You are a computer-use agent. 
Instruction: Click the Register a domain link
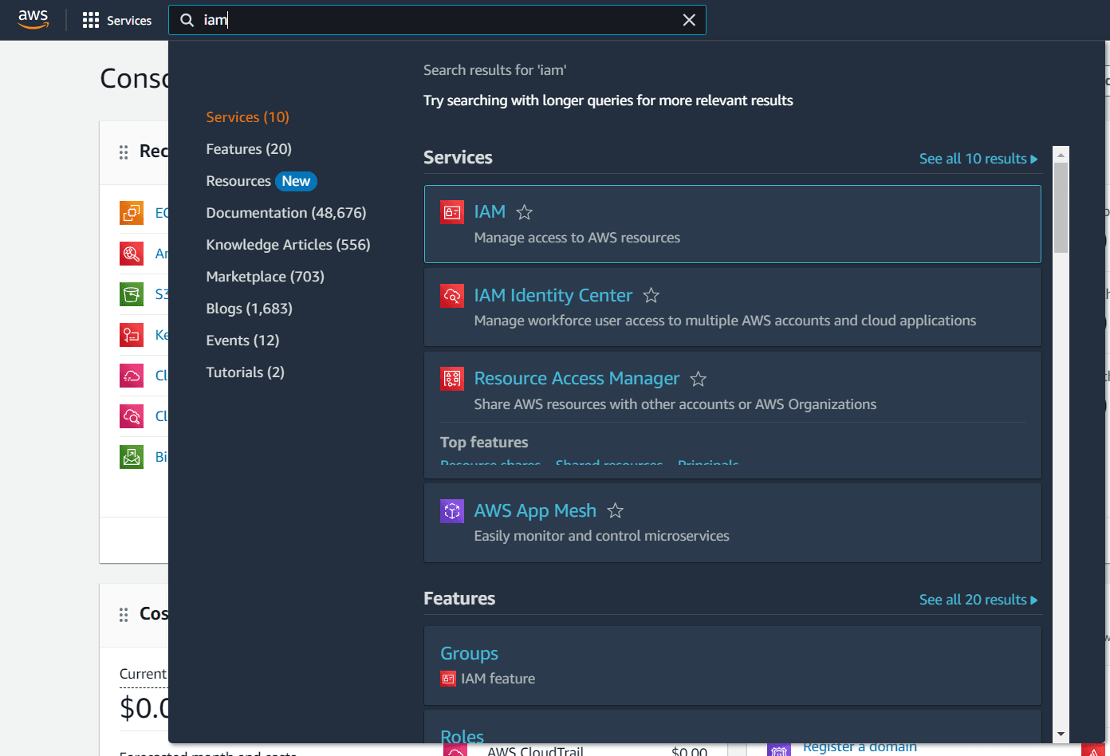(x=860, y=746)
